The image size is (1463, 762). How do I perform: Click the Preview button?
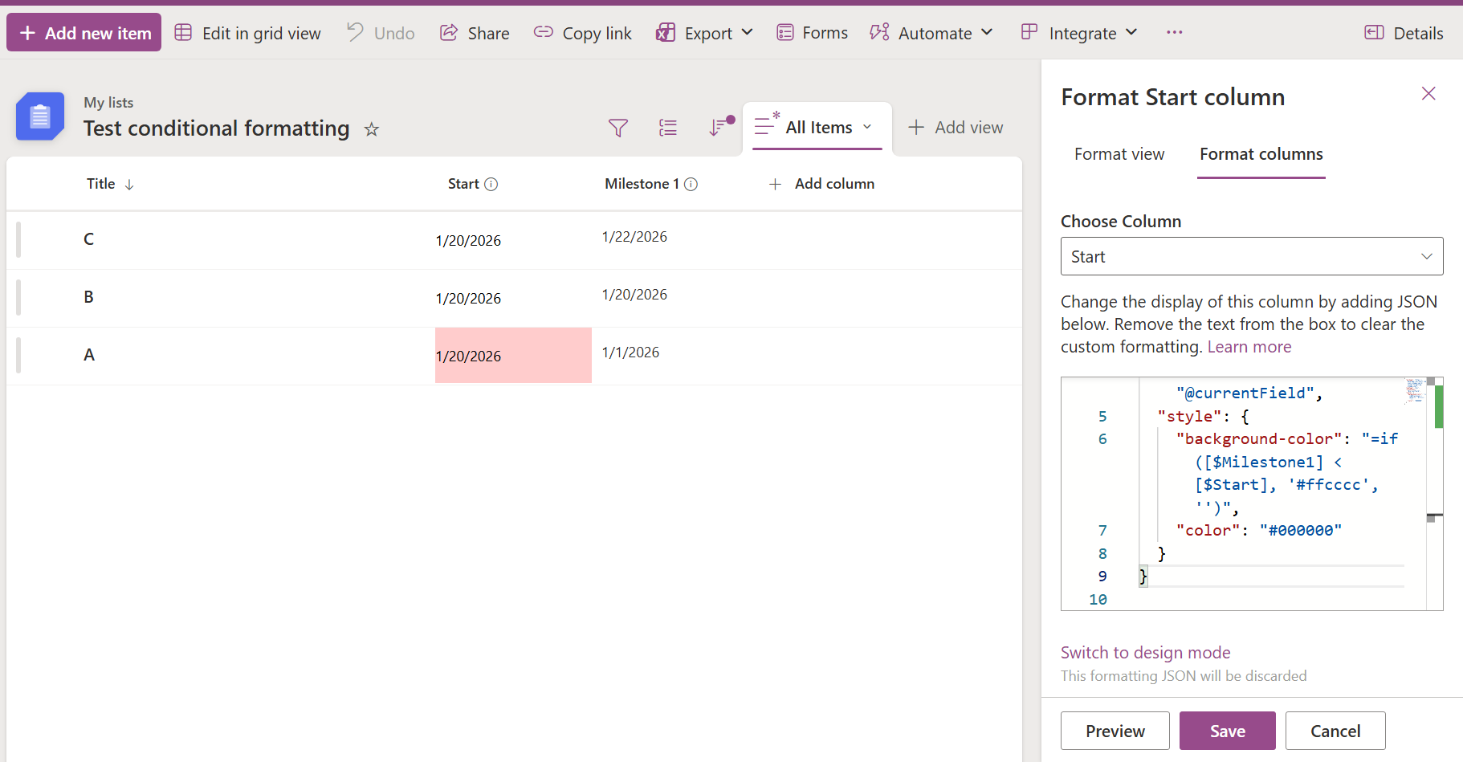point(1115,731)
